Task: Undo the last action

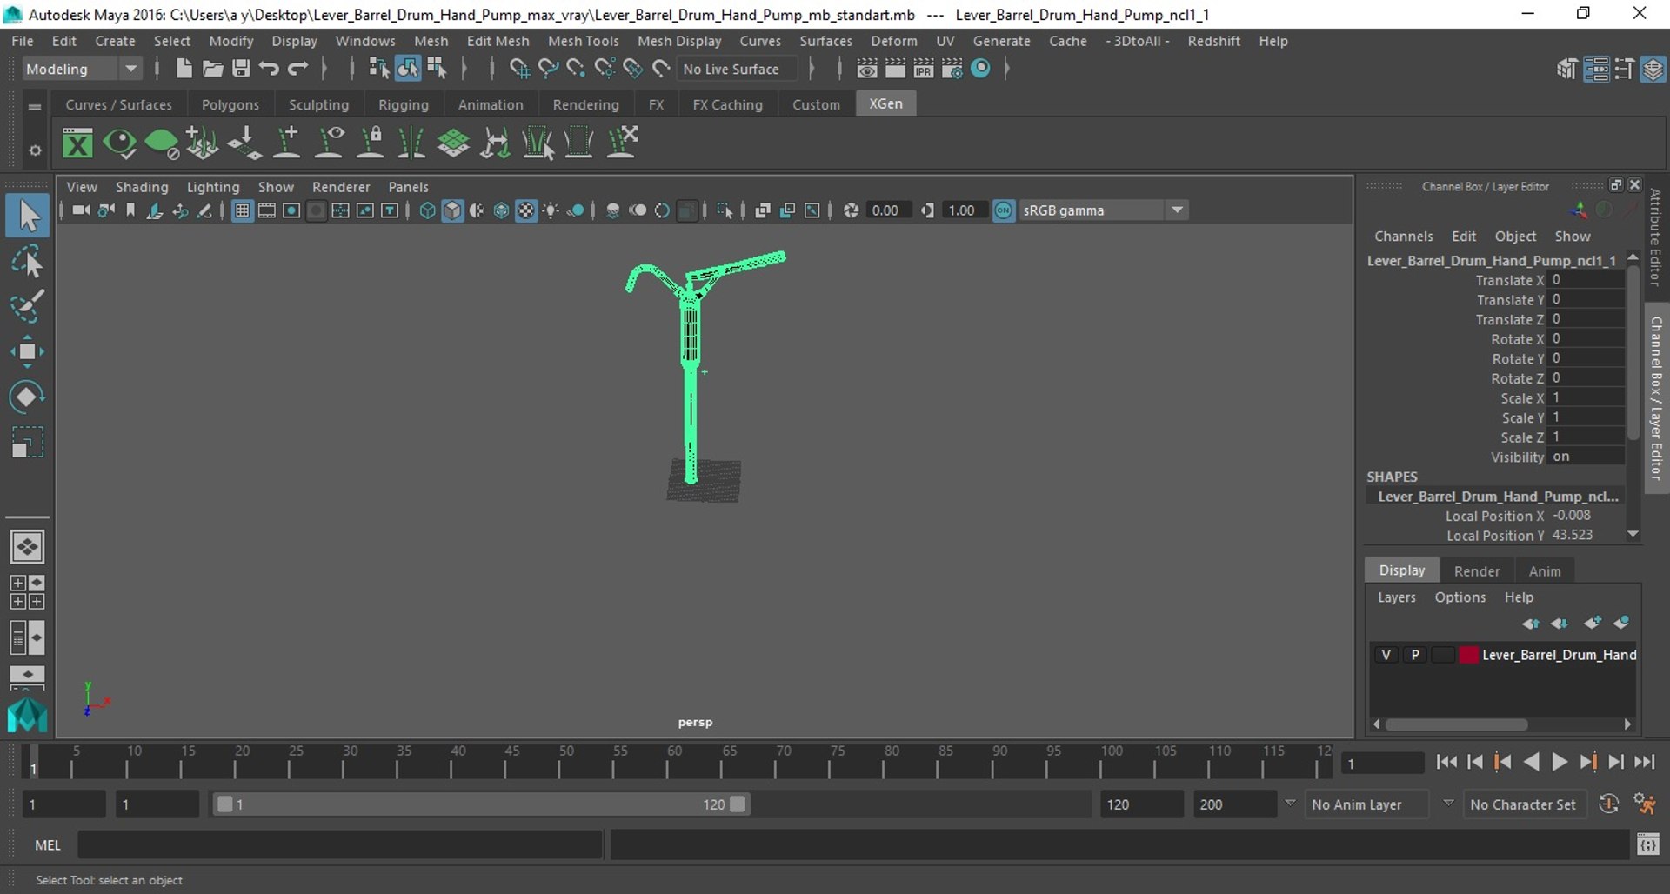Action: point(269,69)
